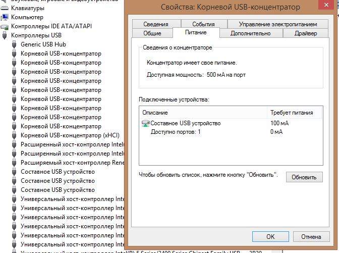Viewport: 339px width, 253px height.
Task: Click the Клавиатуры keyboard icon
Action: (5, 8)
